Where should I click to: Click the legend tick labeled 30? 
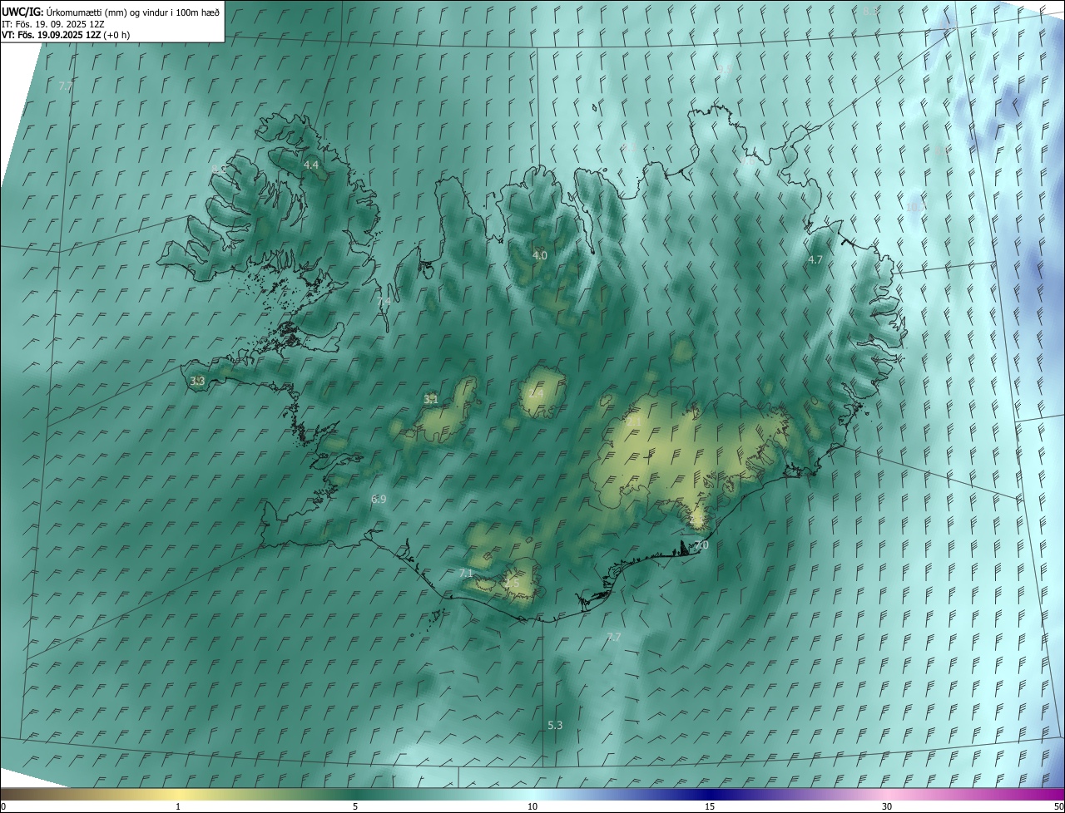pos(887,806)
